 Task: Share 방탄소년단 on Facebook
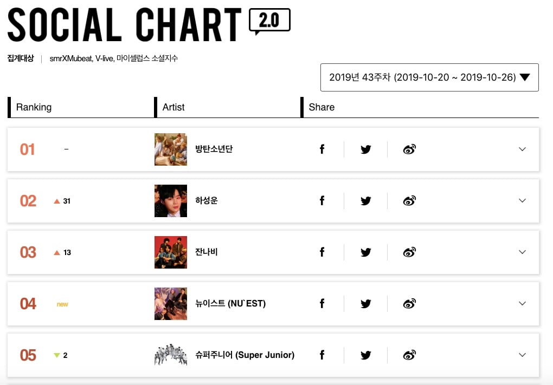pos(322,149)
